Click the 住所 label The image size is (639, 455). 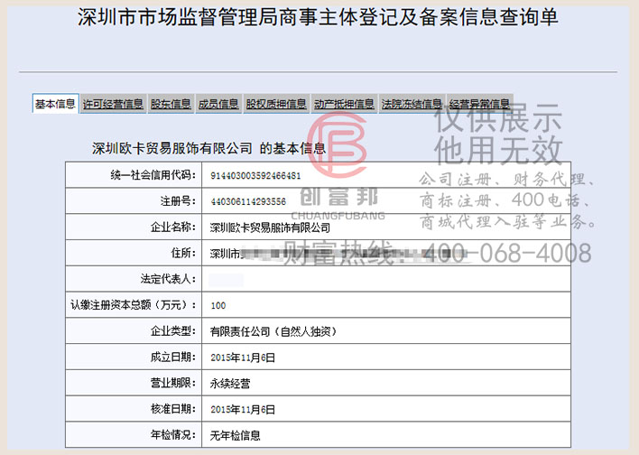pos(183,253)
